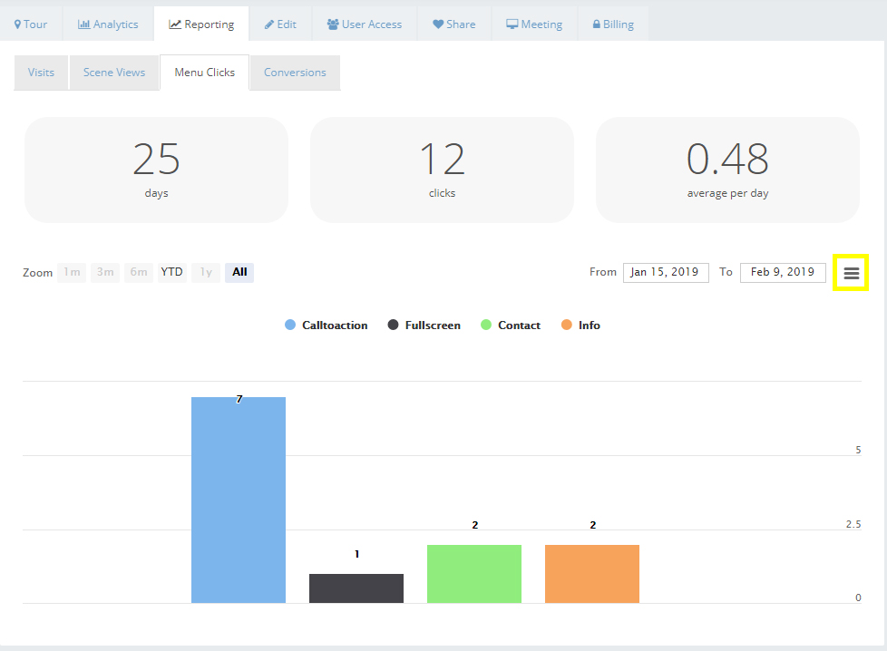The height and width of the screenshot is (651, 887).
Task: Click the 0.48 average per day card
Action: 727,170
